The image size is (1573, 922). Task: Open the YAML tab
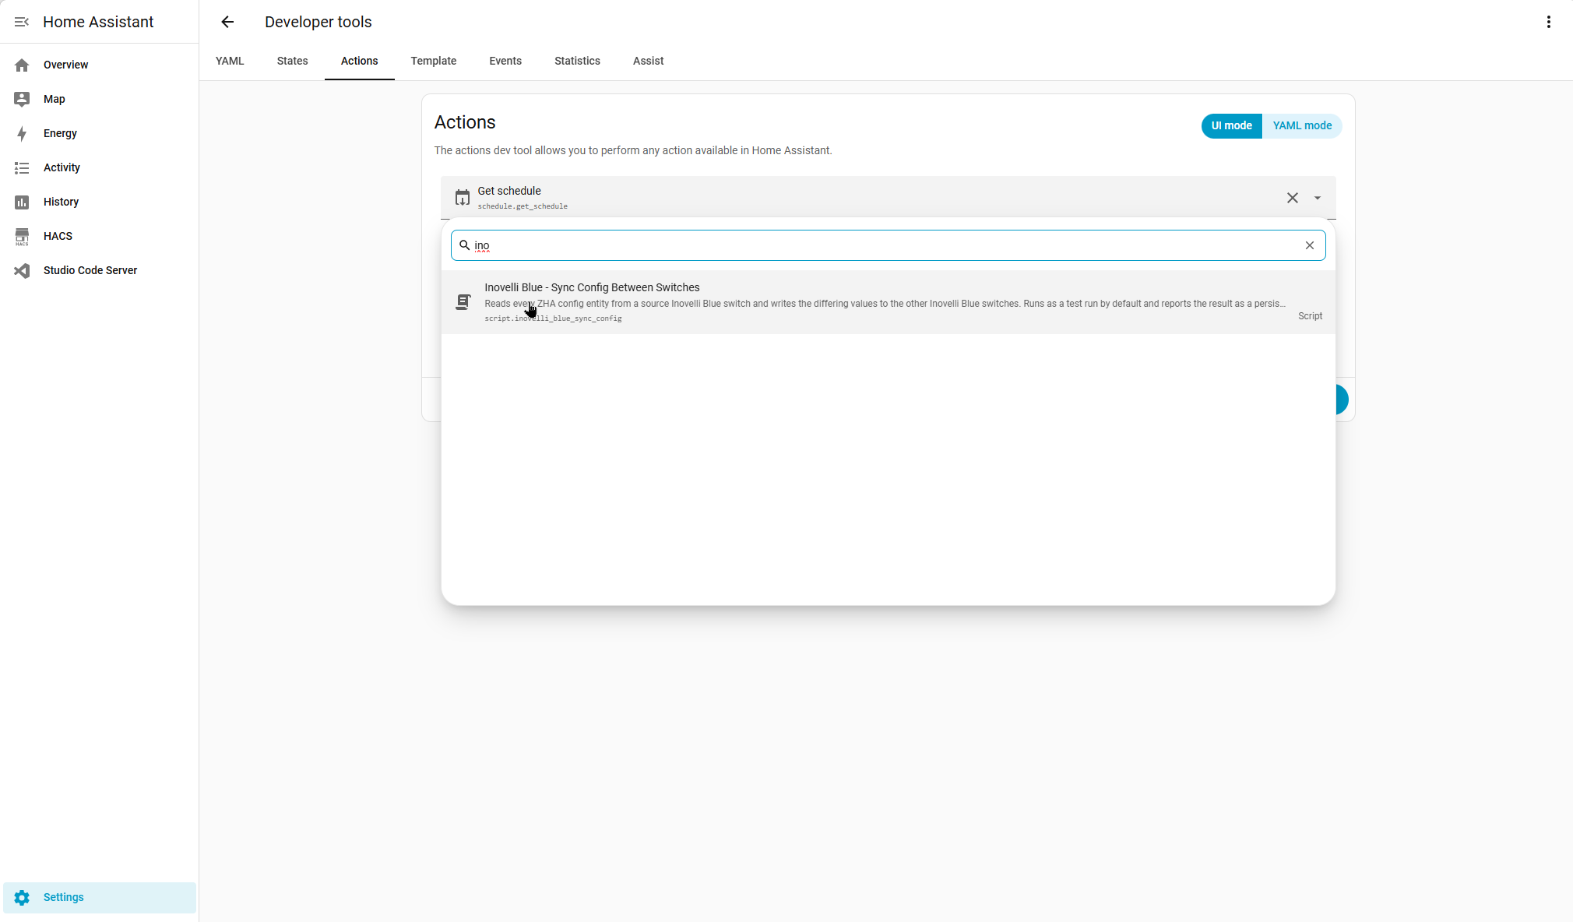230,61
